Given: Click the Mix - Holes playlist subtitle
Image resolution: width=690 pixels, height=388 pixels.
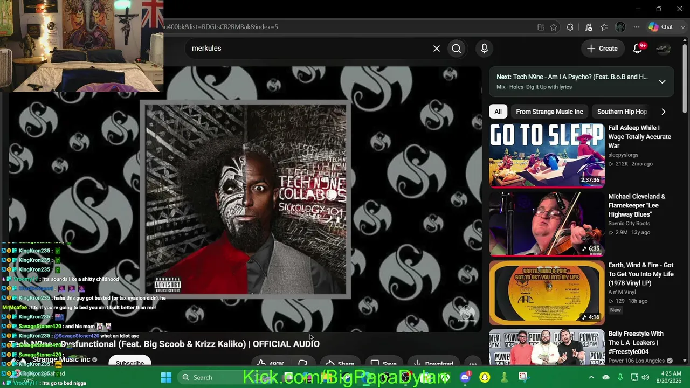Looking at the screenshot, I should tap(534, 87).
